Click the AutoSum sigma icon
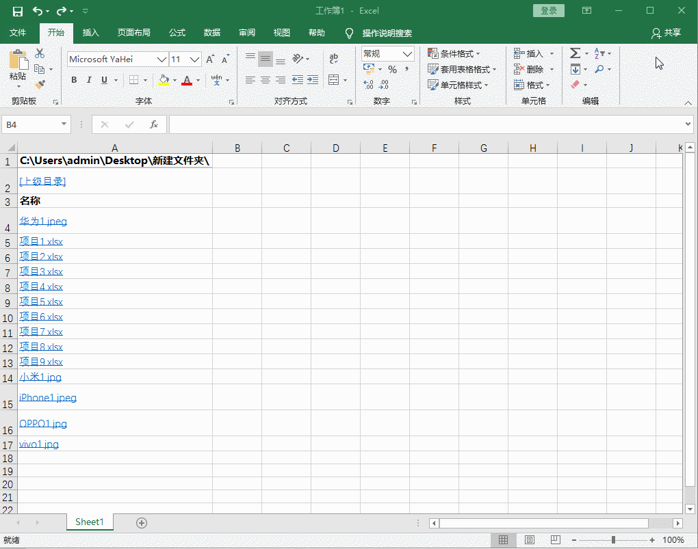This screenshot has width=698, height=549. click(575, 53)
